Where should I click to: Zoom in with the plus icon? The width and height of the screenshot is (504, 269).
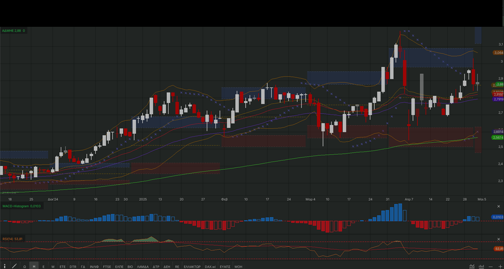click(x=500, y=266)
